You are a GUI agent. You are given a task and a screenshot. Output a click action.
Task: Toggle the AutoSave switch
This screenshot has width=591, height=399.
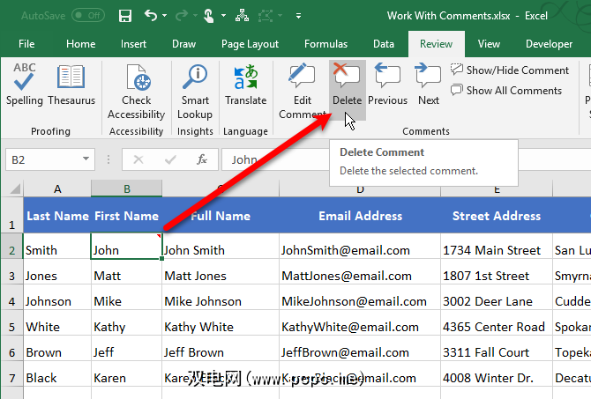click(87, 16)
